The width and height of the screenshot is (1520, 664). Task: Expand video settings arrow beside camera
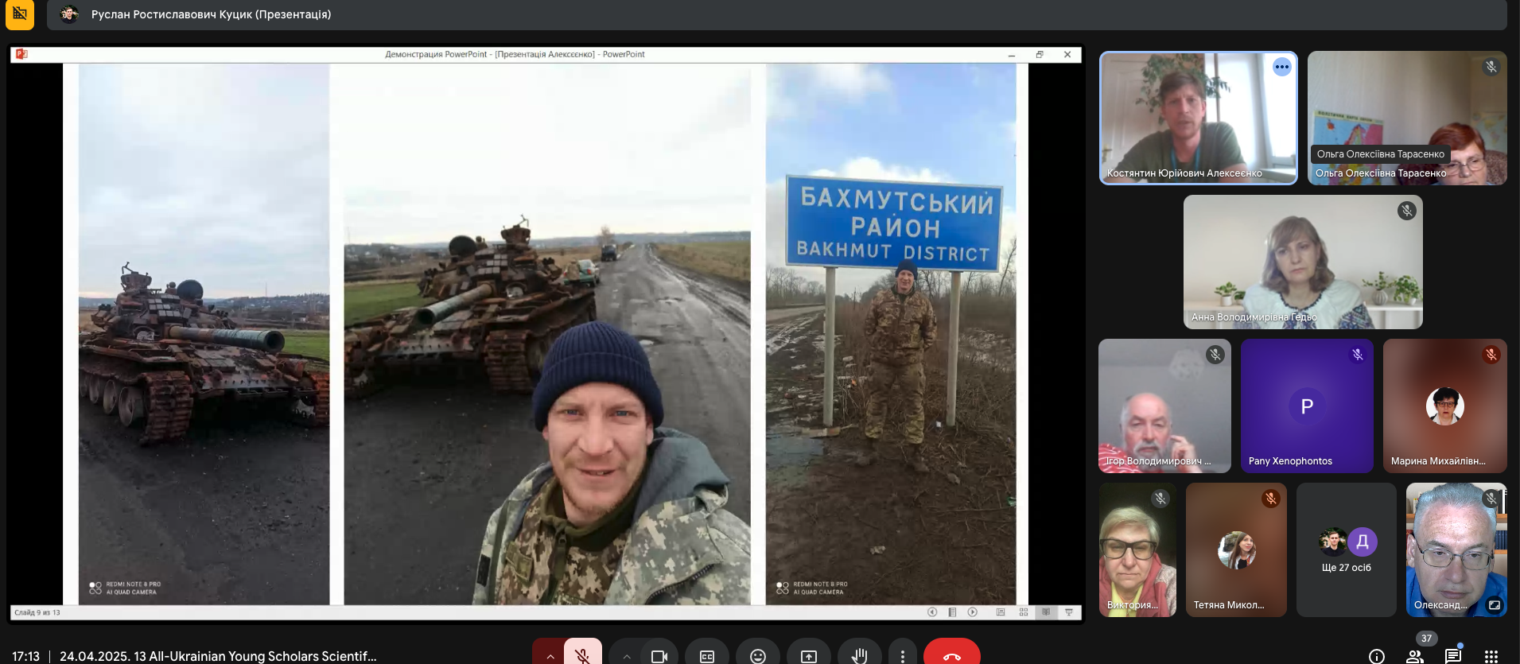(x=627, y=655)
